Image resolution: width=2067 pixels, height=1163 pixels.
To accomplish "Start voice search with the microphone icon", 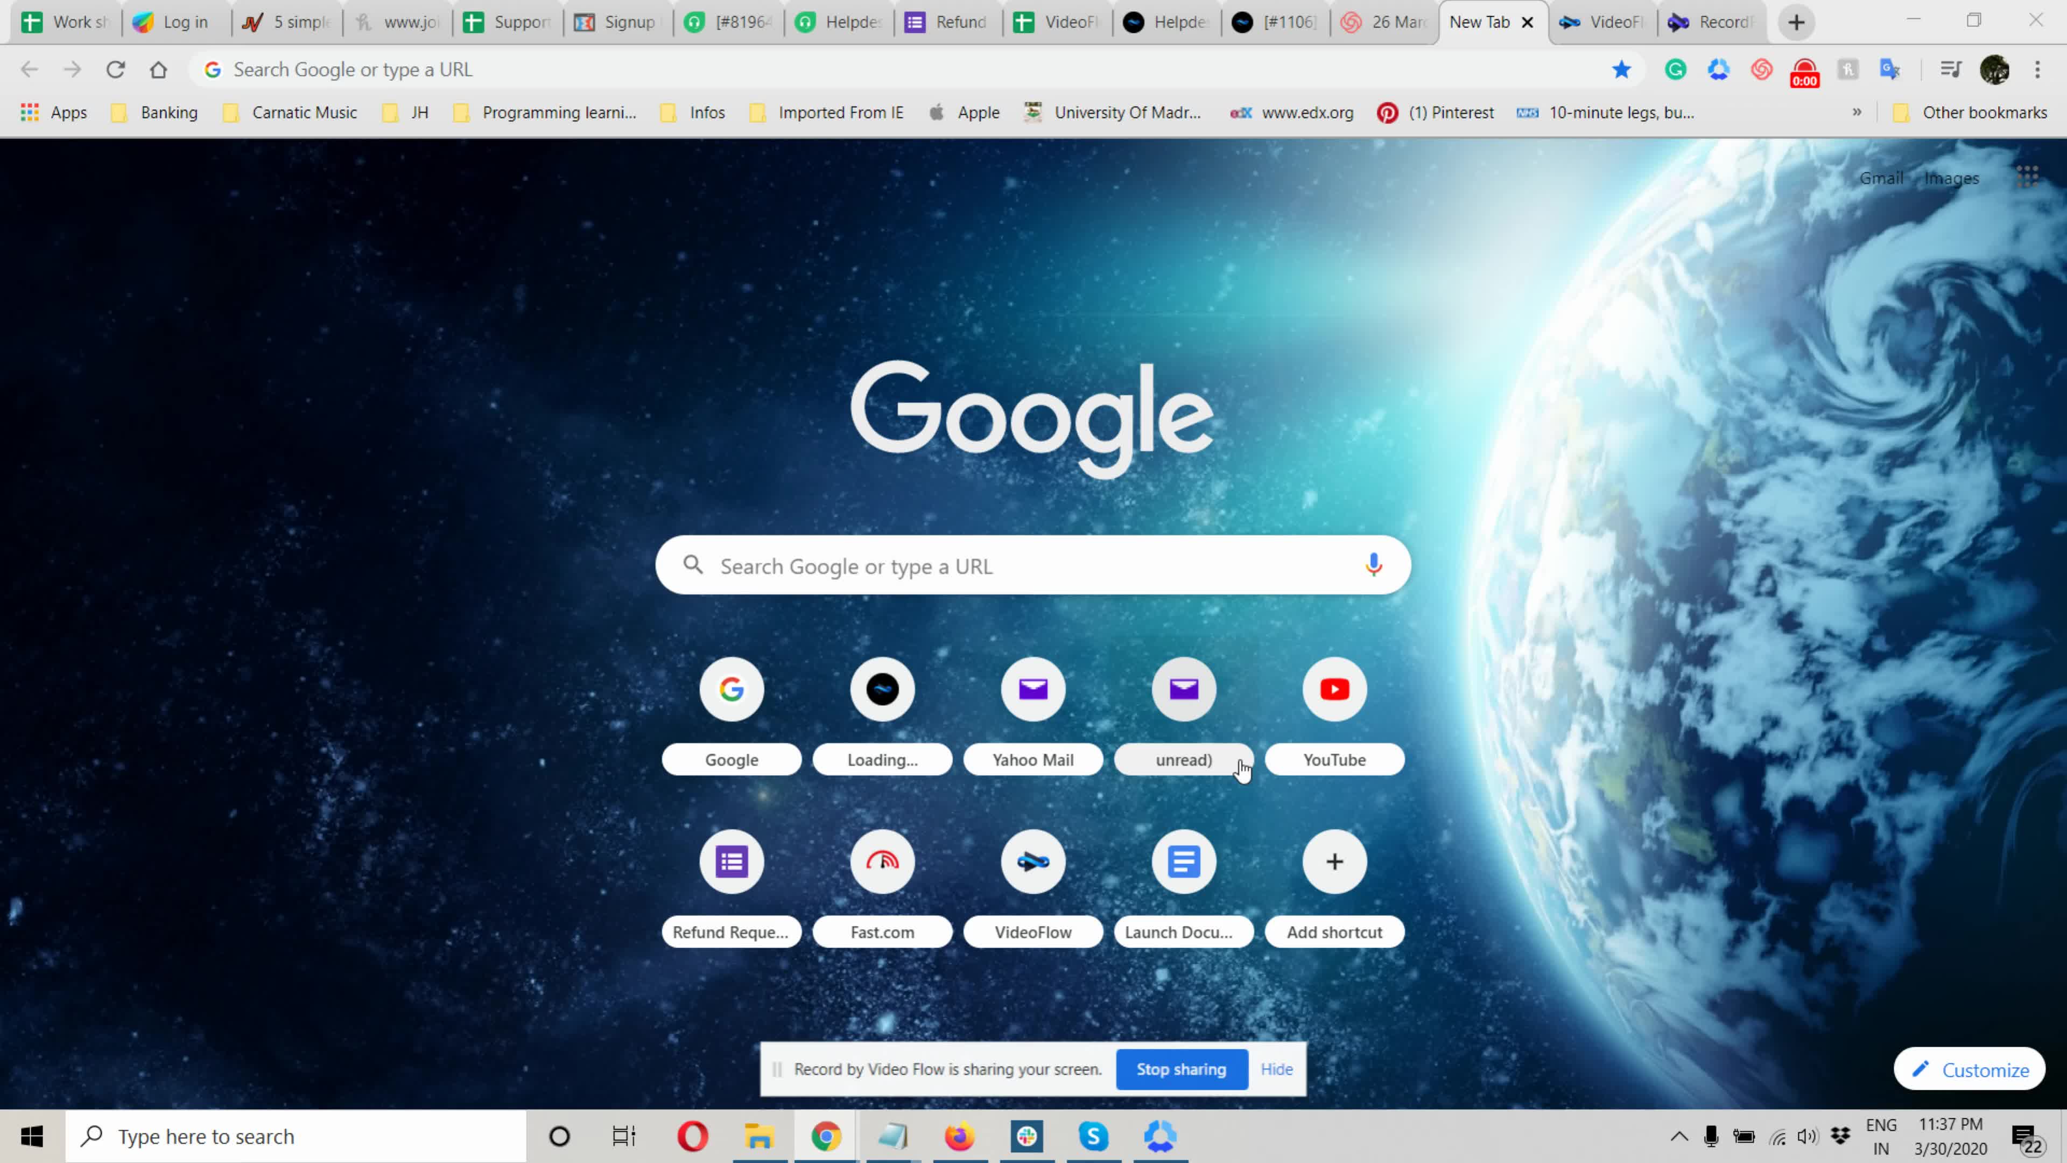I will pos(1373,565).
